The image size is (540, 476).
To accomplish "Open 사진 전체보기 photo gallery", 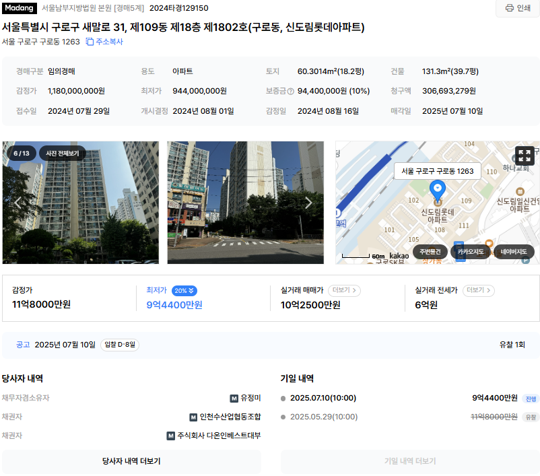I will 63,154.
